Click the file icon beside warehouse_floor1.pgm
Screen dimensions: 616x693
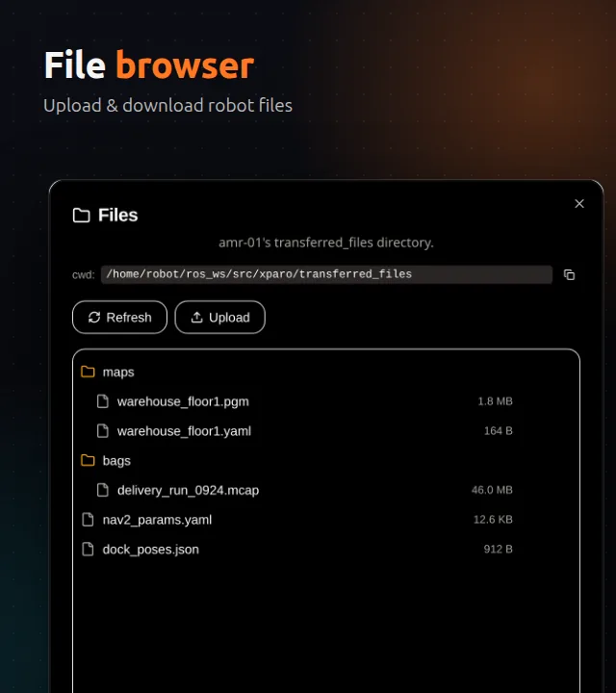pyautogui.click(x=103, y=401)
